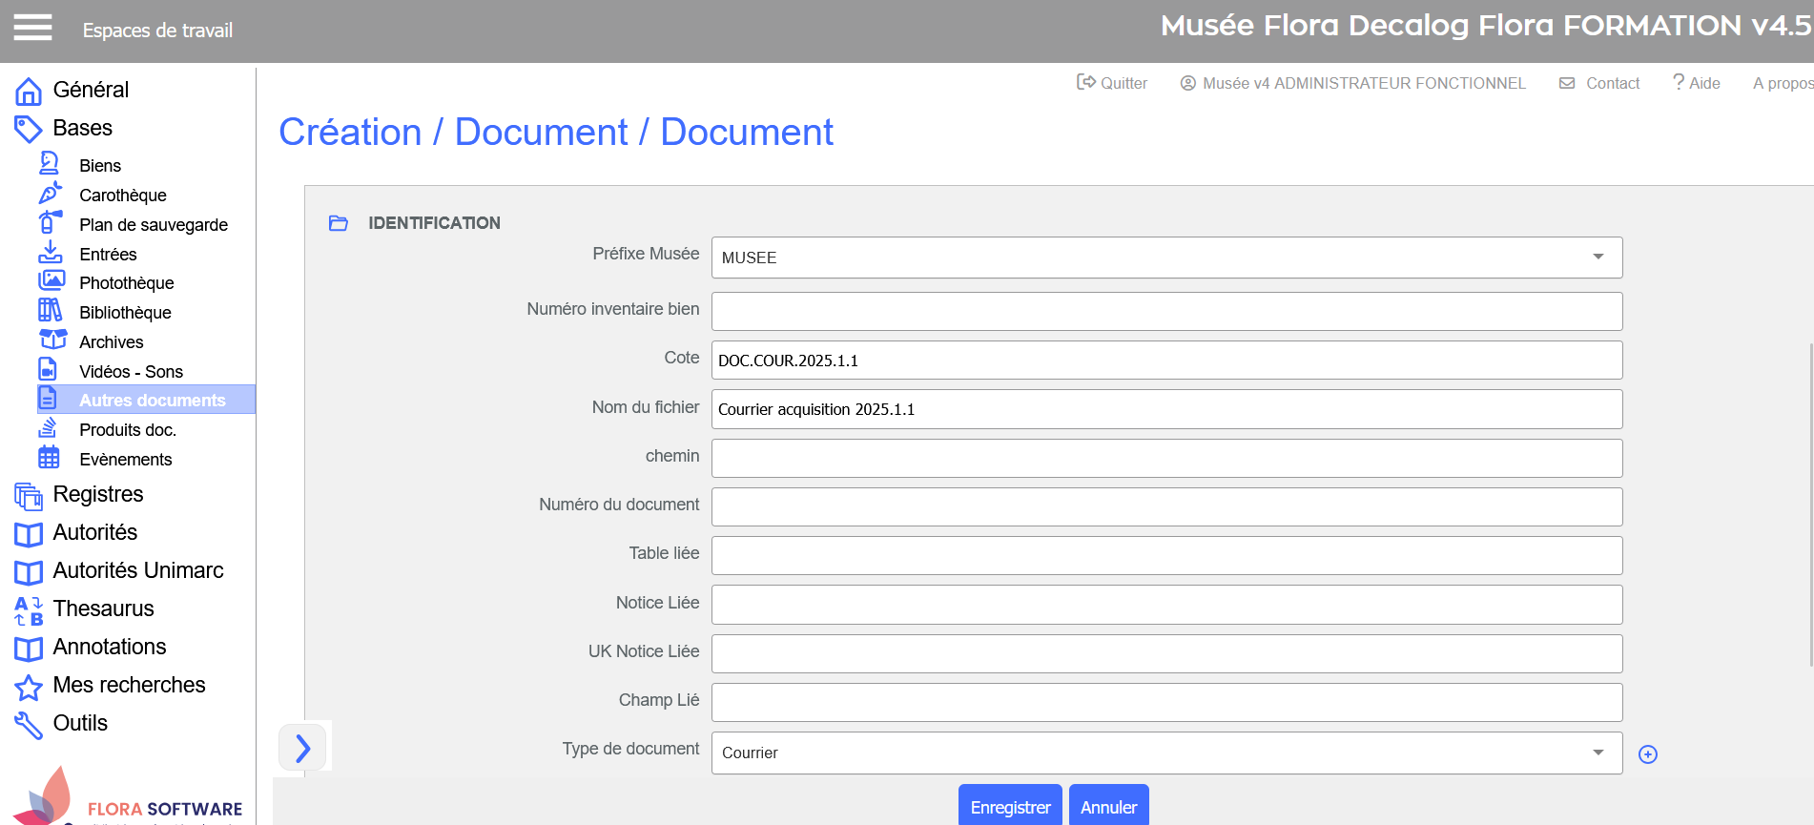Click the IDENTIFICATION folder icon
The height and width of the screenshot is (825, 1814).
point(339,223)
